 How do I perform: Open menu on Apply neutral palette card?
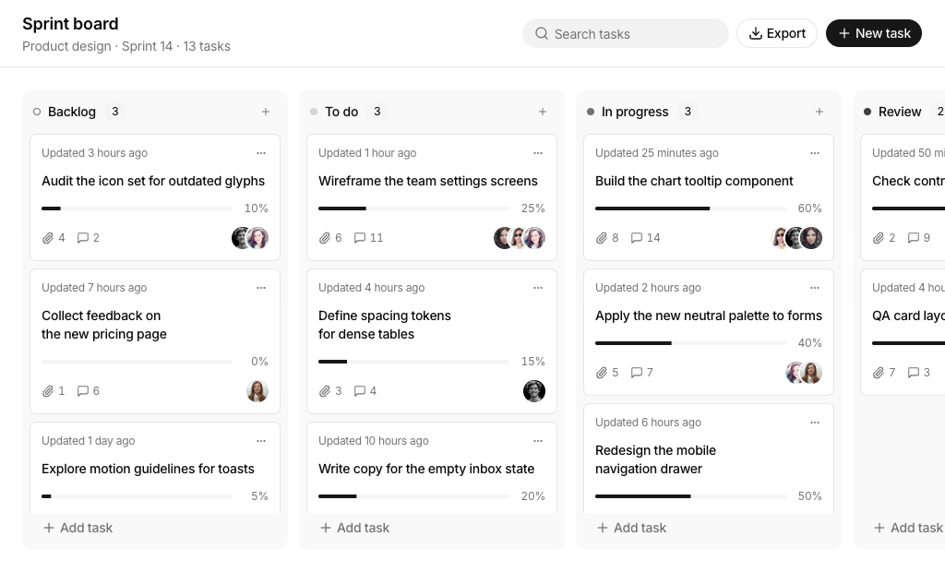(815, 288)
